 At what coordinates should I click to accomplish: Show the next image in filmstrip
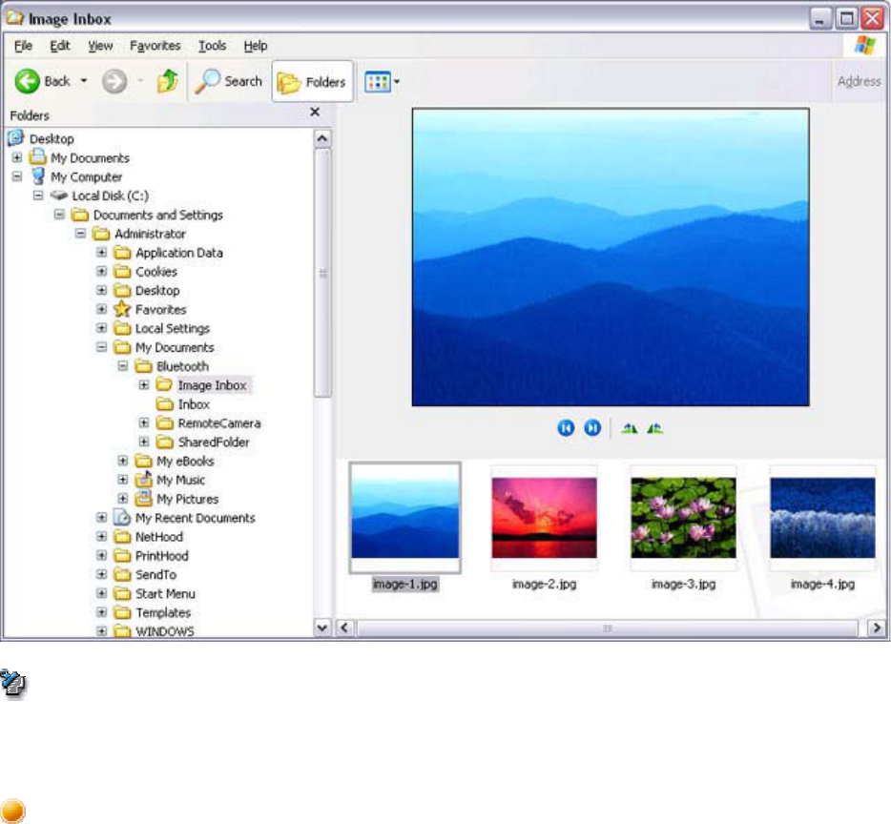[591, 428]
